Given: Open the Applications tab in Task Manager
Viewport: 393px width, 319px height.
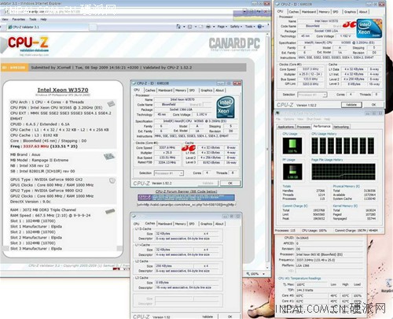Looking at the screenshot, I should [x=286, y=127].
